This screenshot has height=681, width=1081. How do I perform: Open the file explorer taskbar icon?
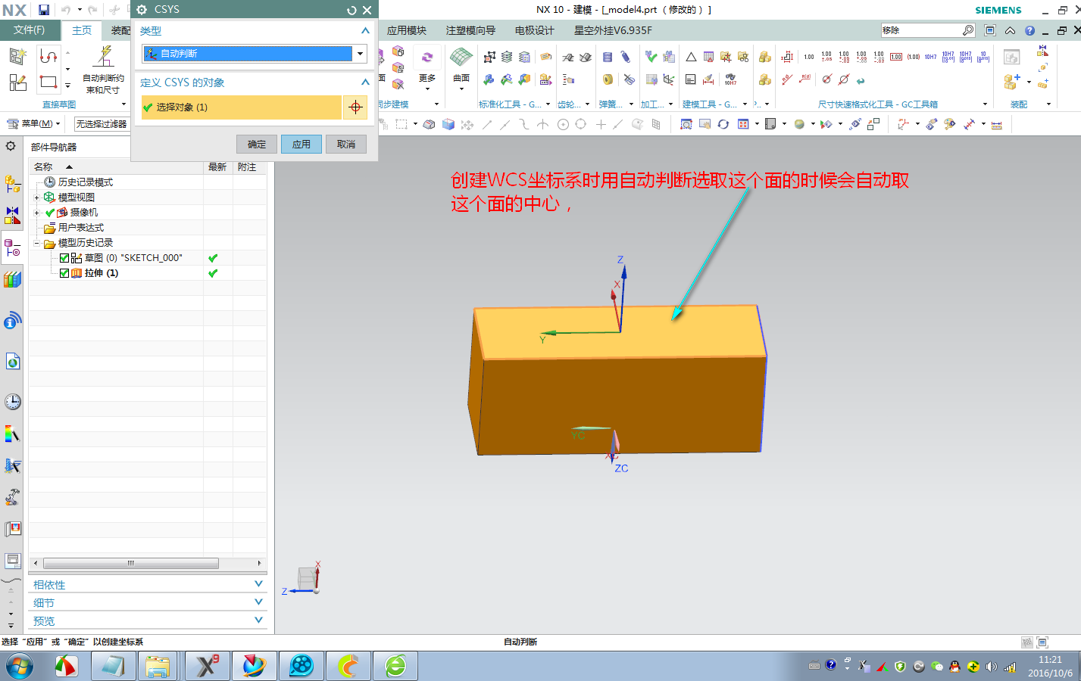click(158, 667)
